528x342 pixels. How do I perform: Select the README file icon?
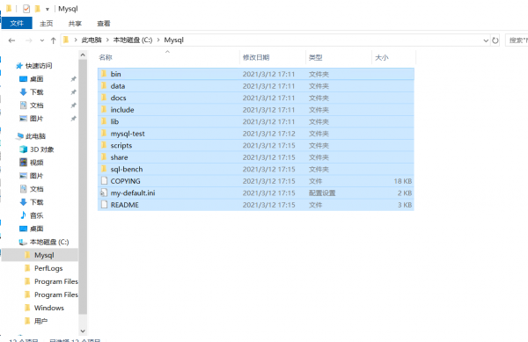pyautogui.click(x=104, y=205)
